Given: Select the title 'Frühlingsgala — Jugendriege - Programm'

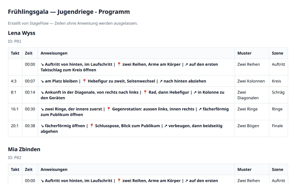Looking at the screenshot, I should (x=69, y=12).
